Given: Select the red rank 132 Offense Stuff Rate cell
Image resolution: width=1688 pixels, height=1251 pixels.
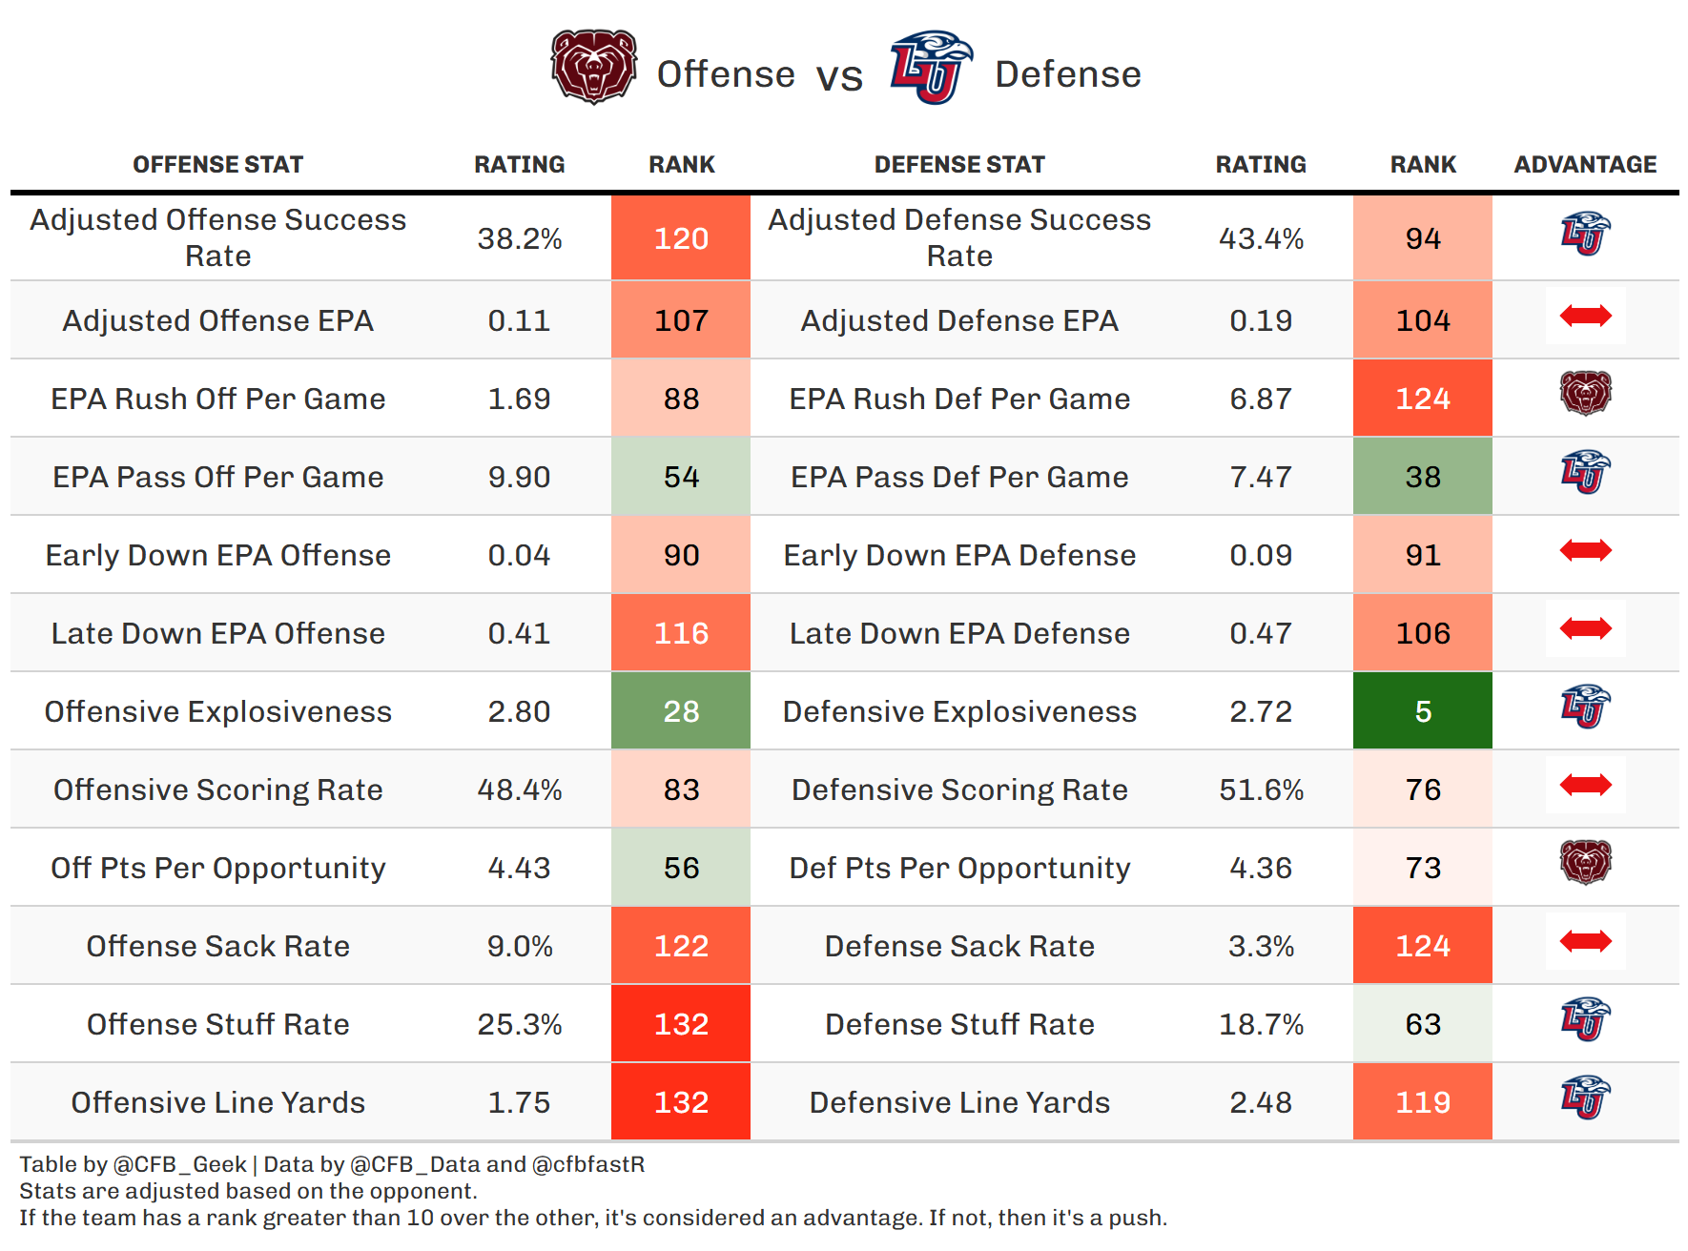Looking at the screenshot, I should point(681,1024).
